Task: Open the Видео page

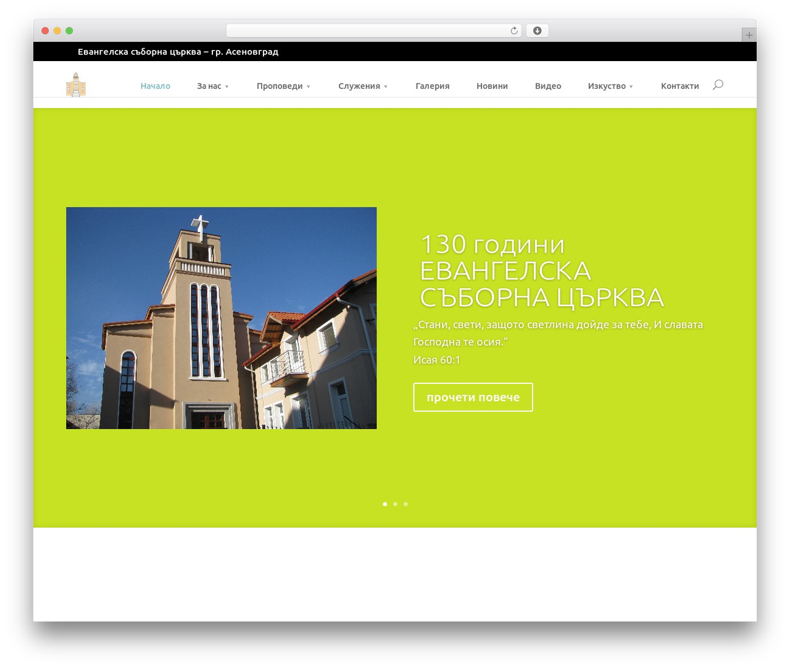Action: [548, 86]
